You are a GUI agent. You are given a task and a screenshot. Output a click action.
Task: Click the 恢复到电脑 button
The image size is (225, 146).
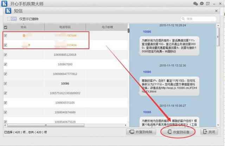tap(141, 132)
